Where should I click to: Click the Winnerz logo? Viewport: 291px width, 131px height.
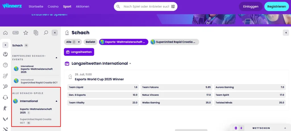[12, 6]
